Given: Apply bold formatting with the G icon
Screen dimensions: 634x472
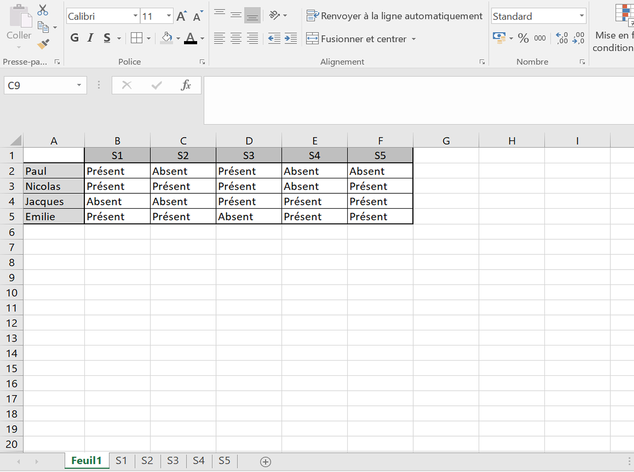Looking at the screenshot, I should [74, 38].
